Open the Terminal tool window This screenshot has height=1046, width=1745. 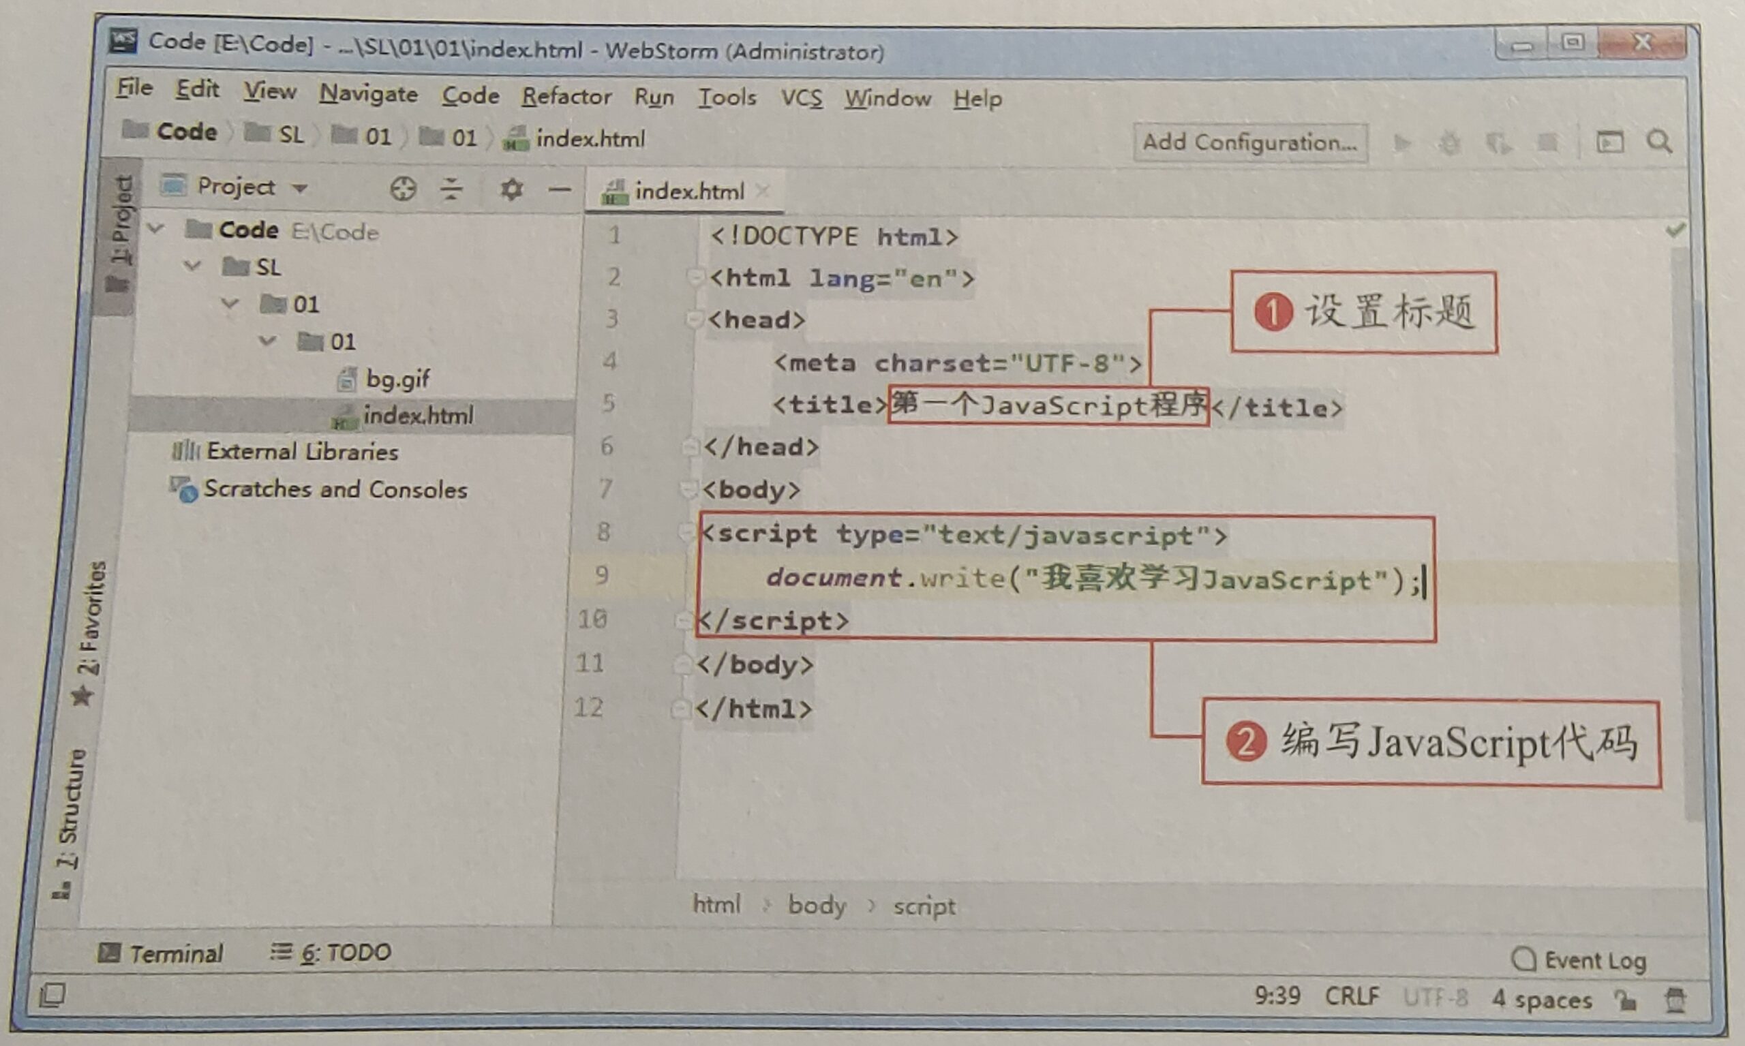[161, 953]
